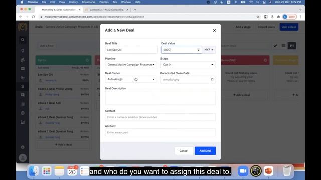Click the blue Add Deal button

(x=205, y=151)
